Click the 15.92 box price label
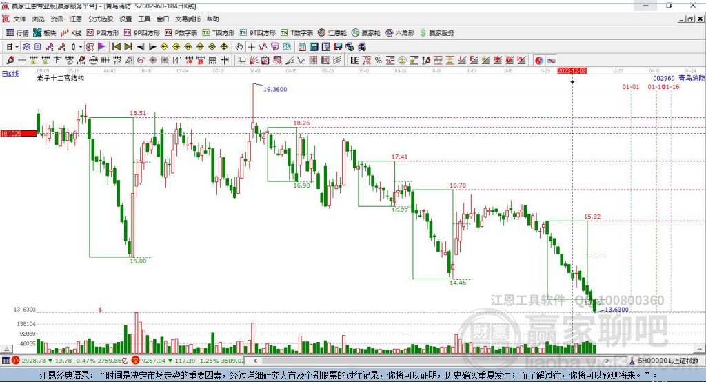This screenshot has height=382, width=706. pos(592,217)
